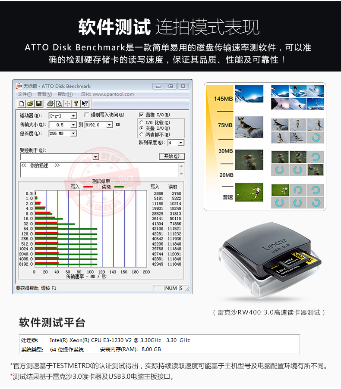Image resolution: width=341 pixels, height=389 pixels.
Task: Click write value 19931
Action: point(158,209)
